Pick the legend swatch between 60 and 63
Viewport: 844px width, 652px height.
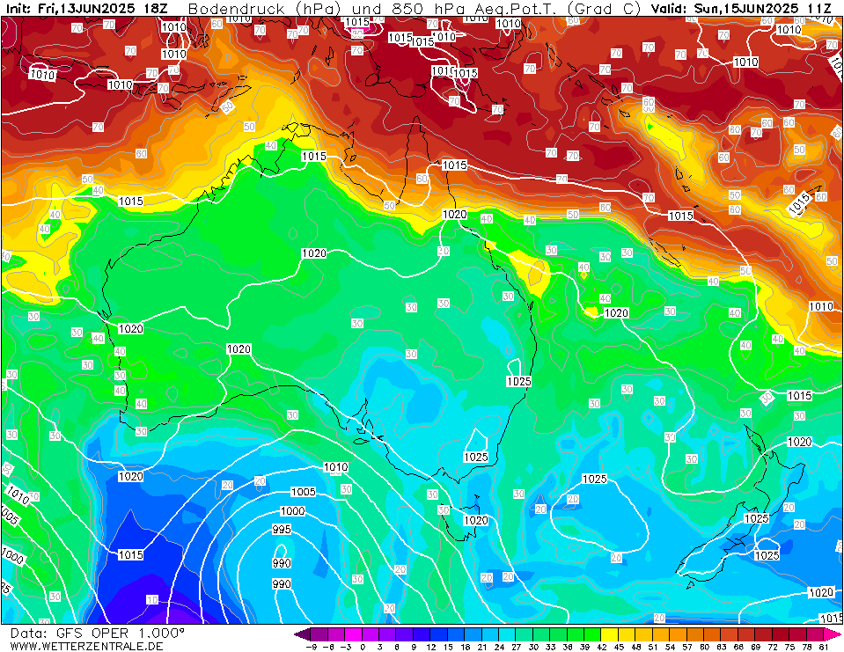click(712, 634)
